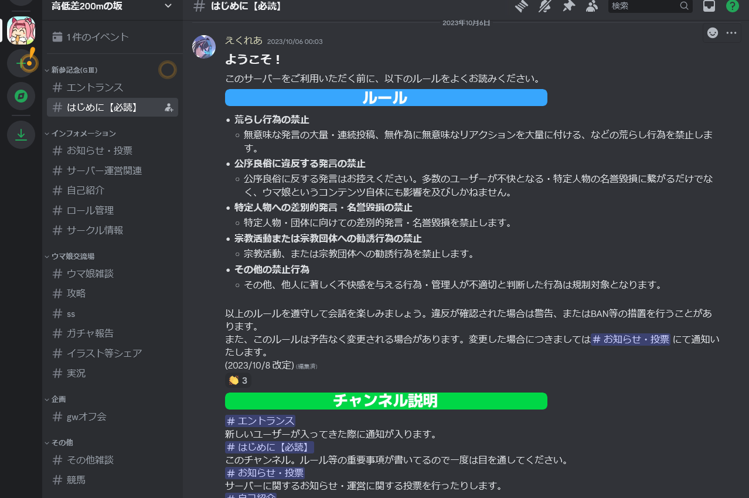Open the message more options ellipsis
Viewport: 749px width, 498px height.
click(731, 33)
